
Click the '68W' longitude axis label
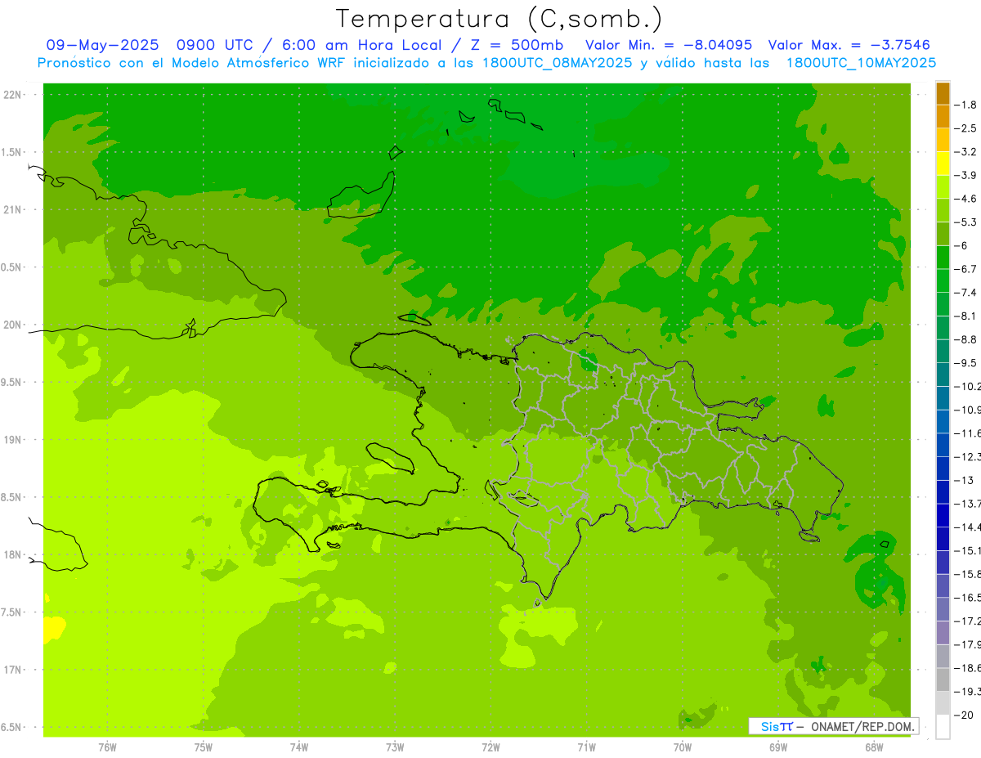[x=873, y=747]
